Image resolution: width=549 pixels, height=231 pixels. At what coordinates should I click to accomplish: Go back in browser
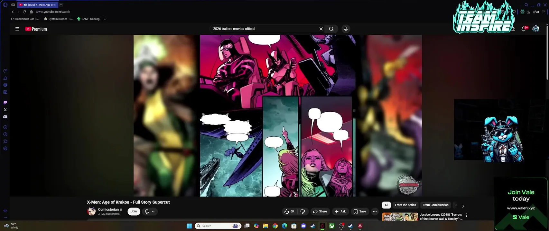(13, 12)
